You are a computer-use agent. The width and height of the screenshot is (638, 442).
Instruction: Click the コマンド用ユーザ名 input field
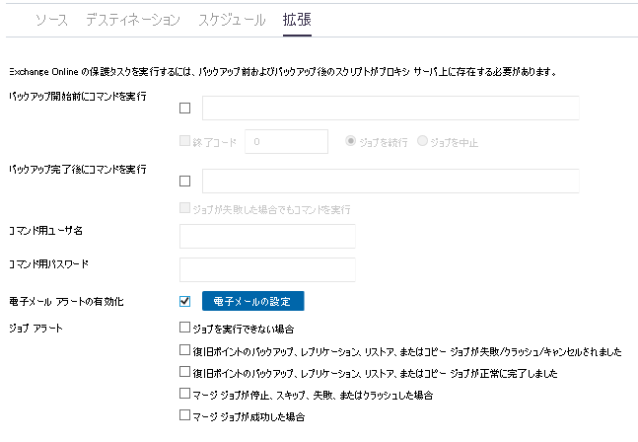pos(267,236)
